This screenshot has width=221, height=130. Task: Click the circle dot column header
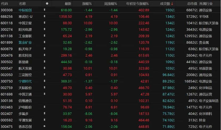(47, 3)
